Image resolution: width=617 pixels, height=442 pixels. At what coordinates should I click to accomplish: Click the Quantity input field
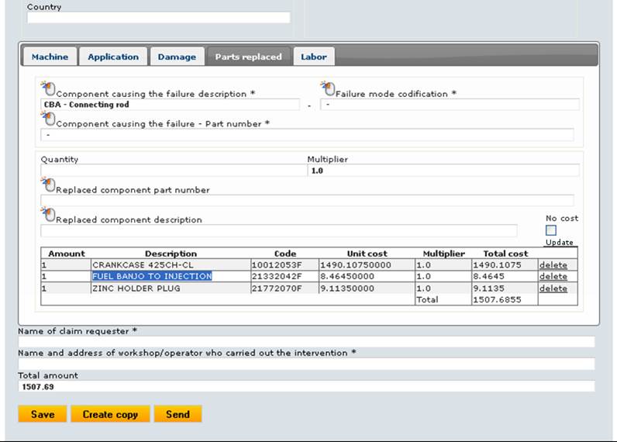point(174,171)
